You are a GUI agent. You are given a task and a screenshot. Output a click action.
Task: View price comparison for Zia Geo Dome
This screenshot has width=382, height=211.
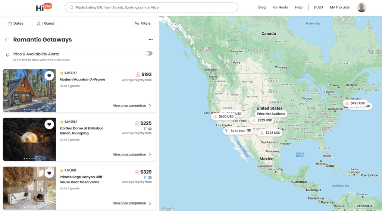[x=129, y=154]
